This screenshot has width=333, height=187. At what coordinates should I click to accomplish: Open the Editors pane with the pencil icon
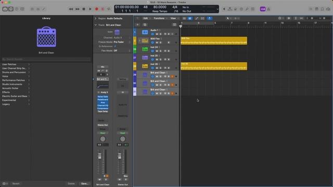point(44,9)
